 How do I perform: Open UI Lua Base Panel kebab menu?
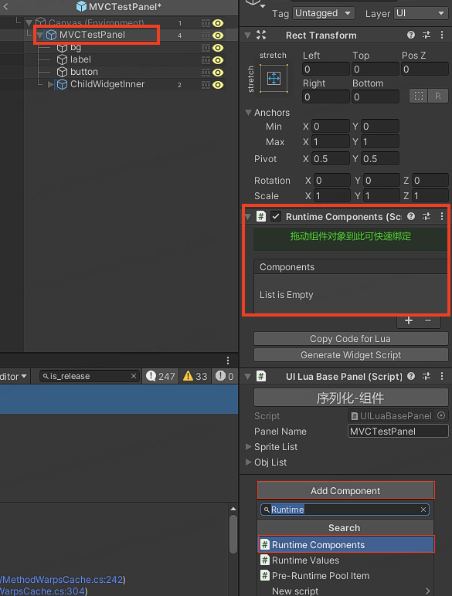pos(442,376)
